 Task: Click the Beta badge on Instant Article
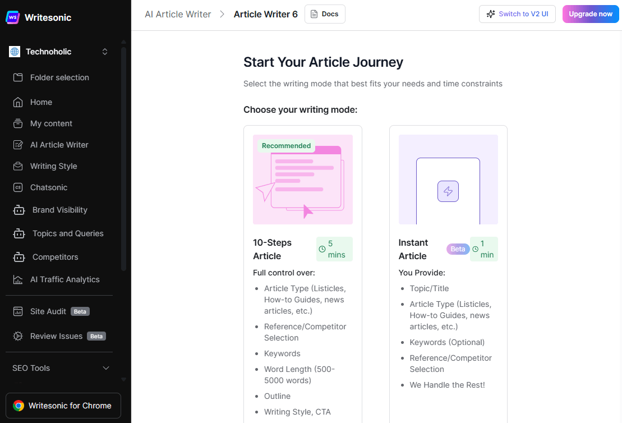tap(458, 249)
